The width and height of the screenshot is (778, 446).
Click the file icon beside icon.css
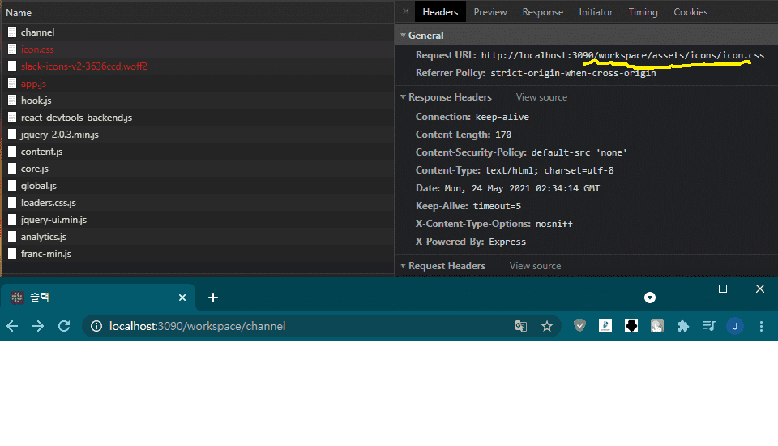coord(12,49)
